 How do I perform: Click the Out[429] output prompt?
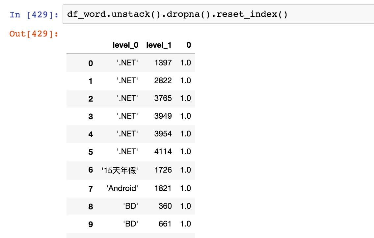point(34,34)
